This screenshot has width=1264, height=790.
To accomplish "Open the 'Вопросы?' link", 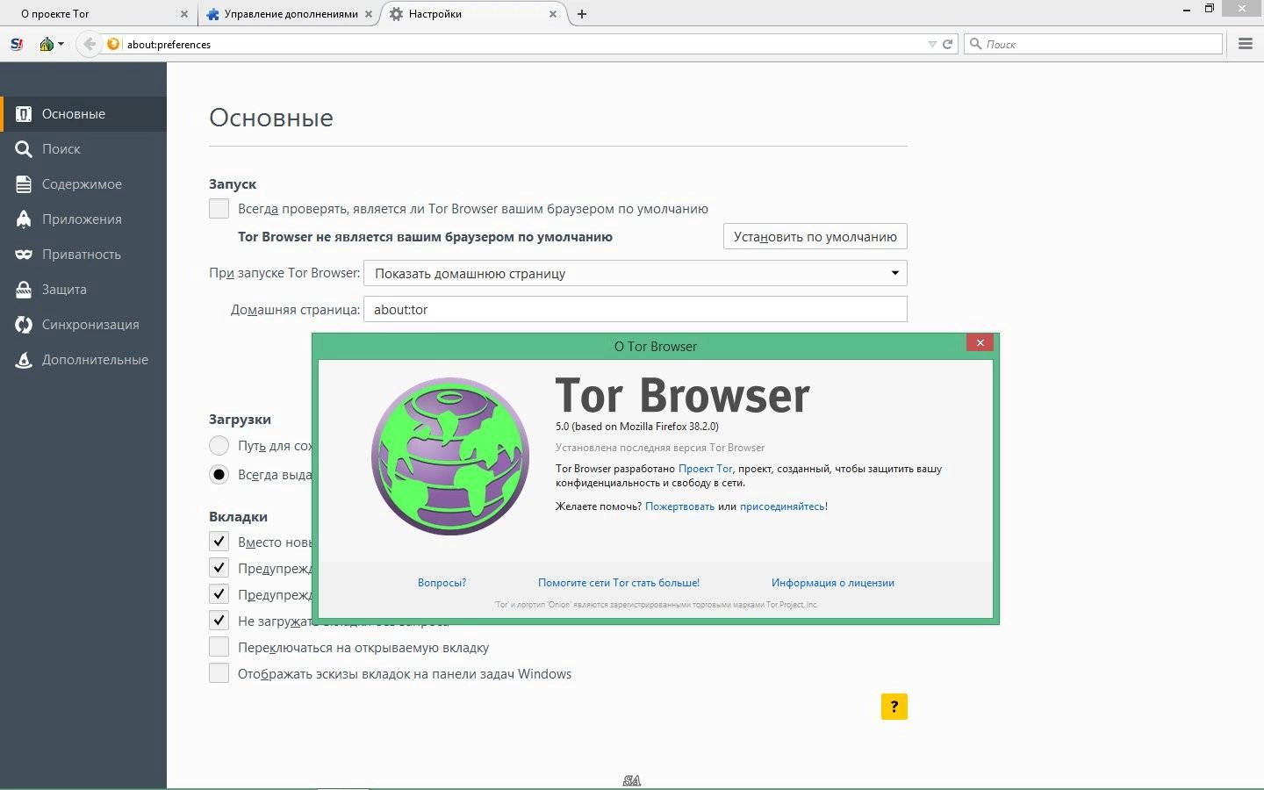I will (442, 583).
